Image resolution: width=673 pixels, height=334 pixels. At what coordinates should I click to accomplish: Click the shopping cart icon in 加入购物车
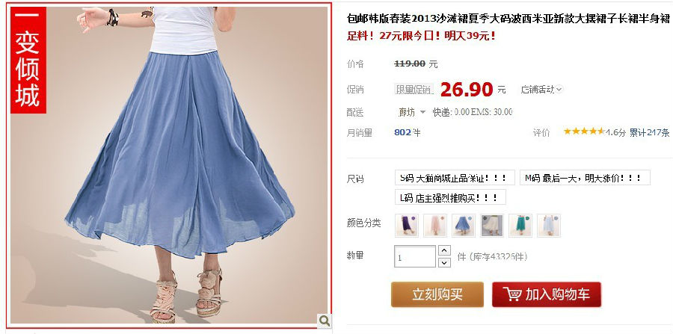coord(512,294)
